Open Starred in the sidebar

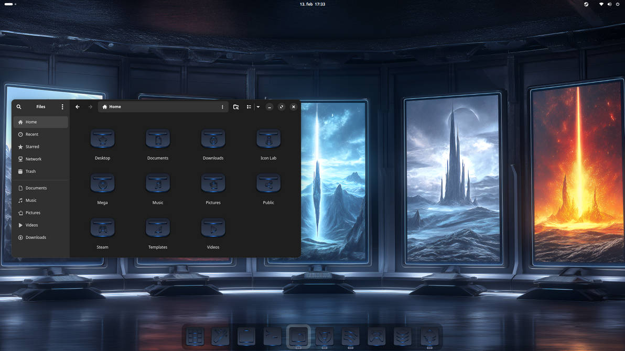click(x=41, y=147)
